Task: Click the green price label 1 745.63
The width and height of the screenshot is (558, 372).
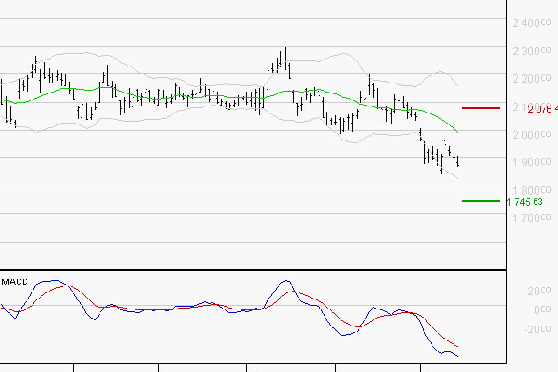Action: [x=525, y=201]
